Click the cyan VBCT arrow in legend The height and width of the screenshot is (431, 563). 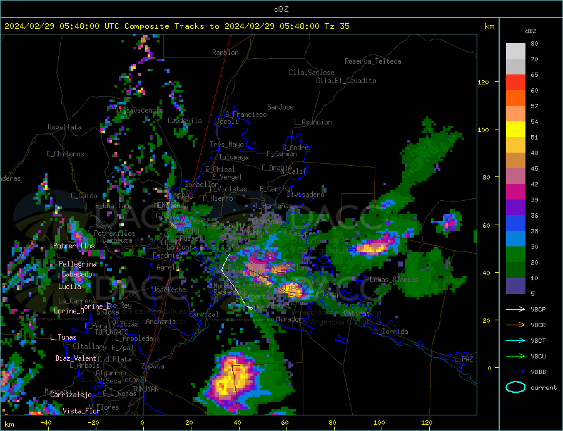click(x=515, y=340)
